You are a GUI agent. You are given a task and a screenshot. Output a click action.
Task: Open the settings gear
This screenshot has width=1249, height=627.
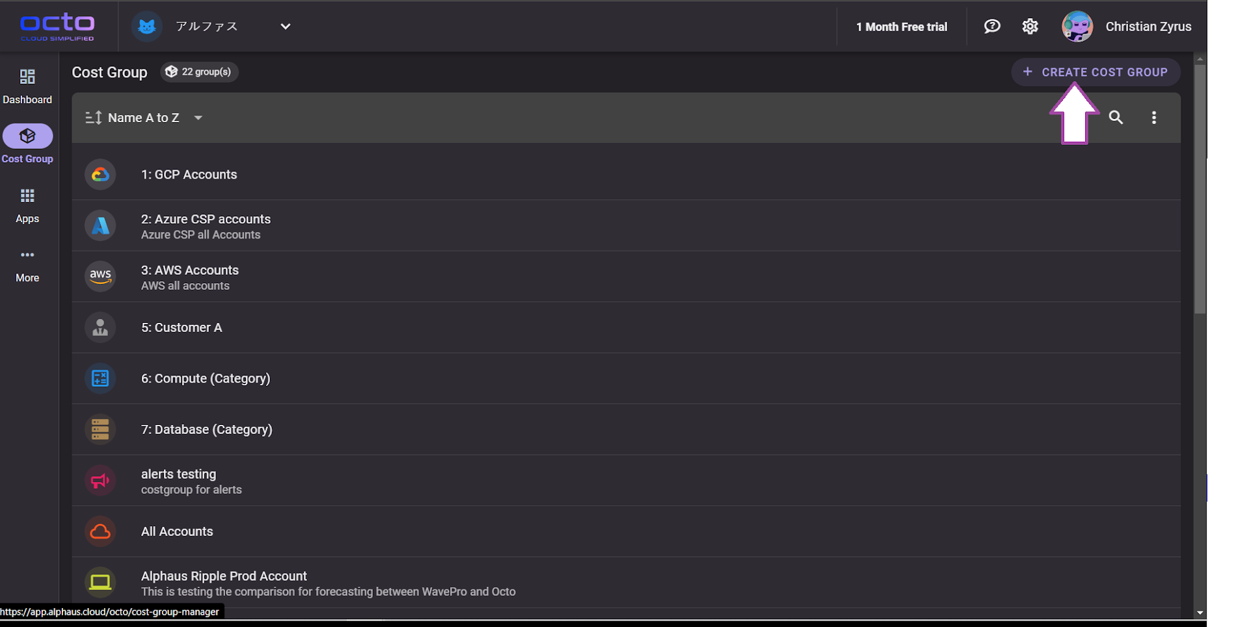point(1030,27)
